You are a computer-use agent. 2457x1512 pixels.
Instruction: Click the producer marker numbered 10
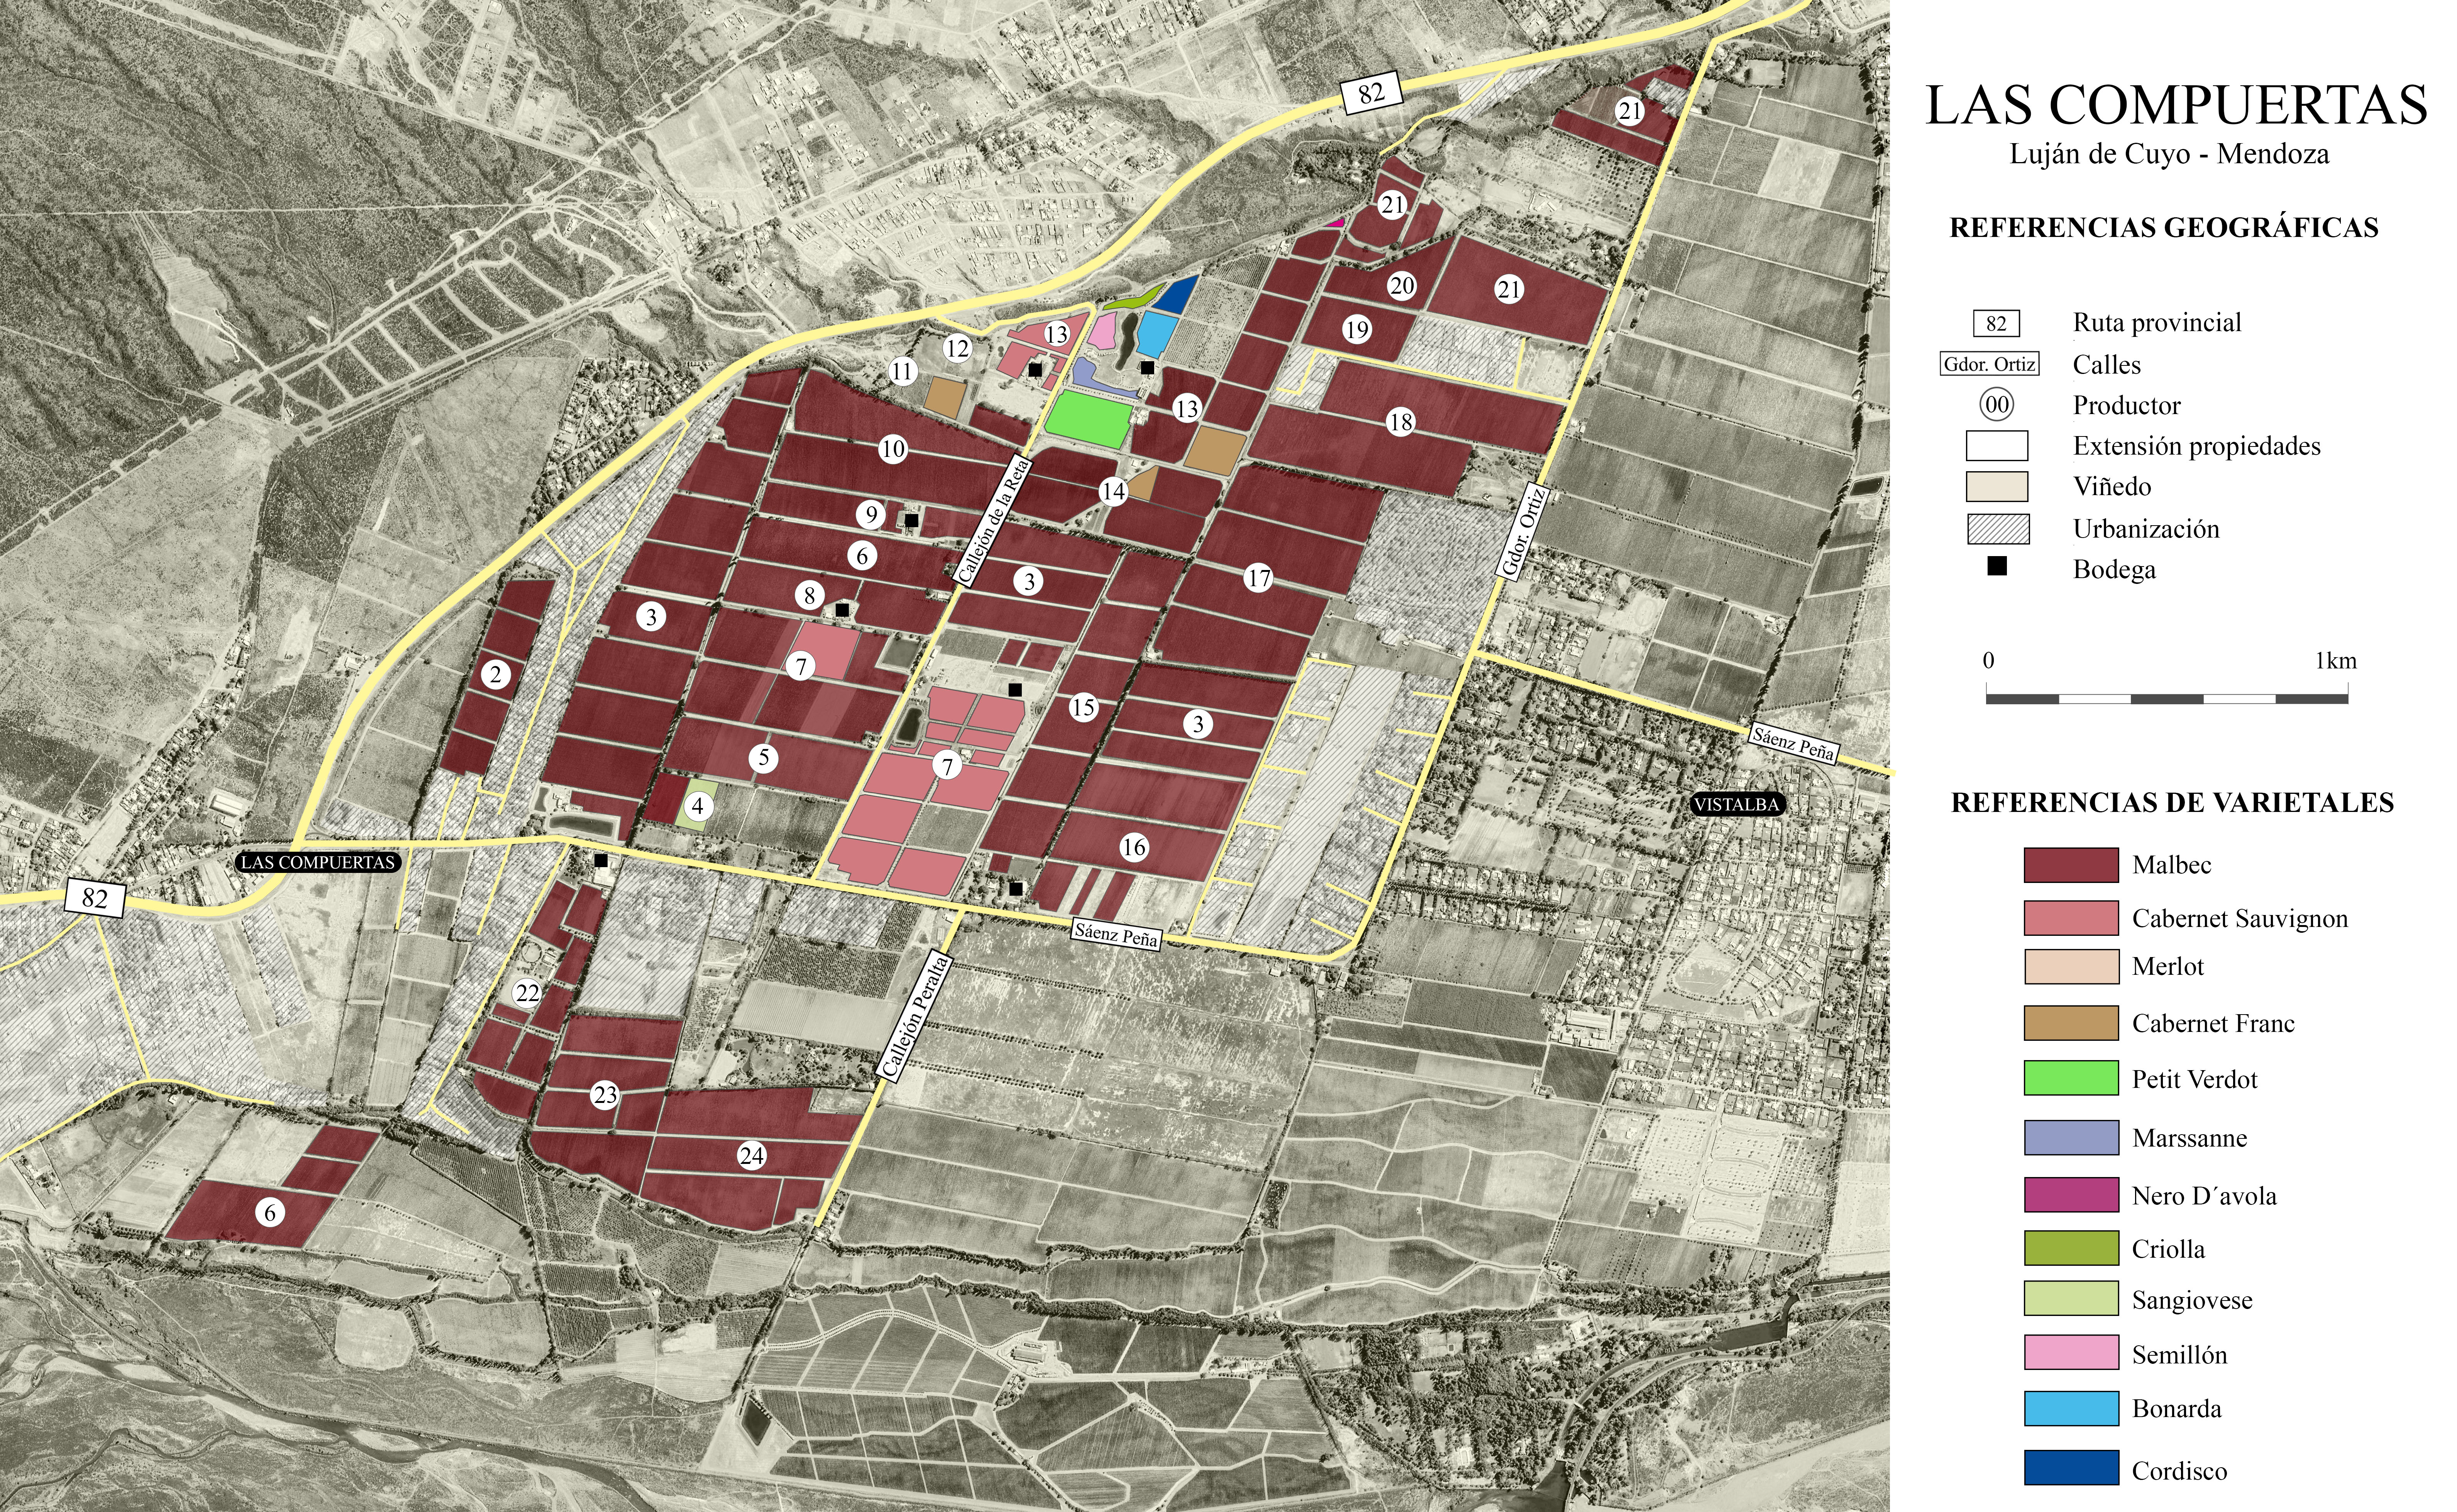click(893, 449)
